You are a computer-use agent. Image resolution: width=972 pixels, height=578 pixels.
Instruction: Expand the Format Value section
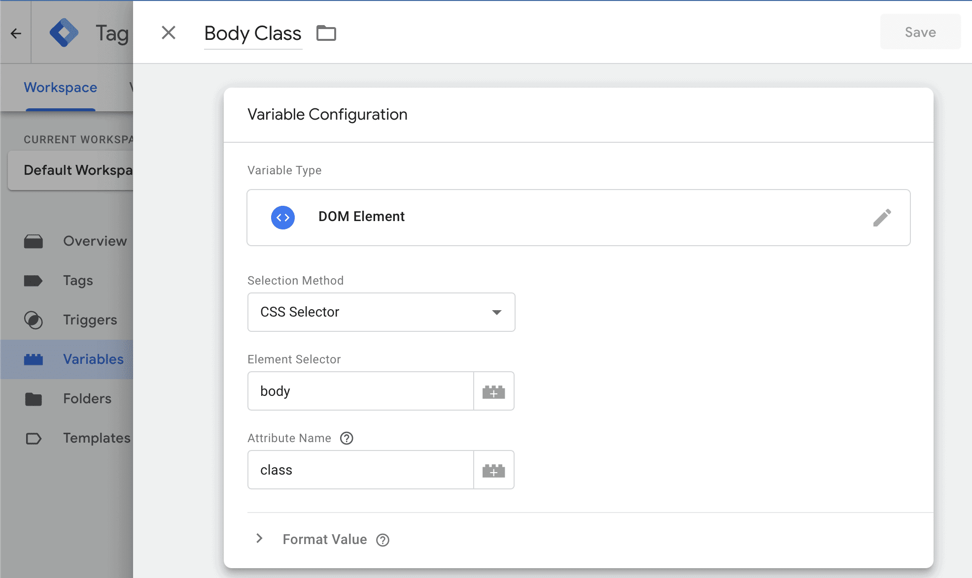[259, 539]
